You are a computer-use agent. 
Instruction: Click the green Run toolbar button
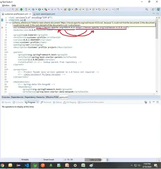pos(39,10)
